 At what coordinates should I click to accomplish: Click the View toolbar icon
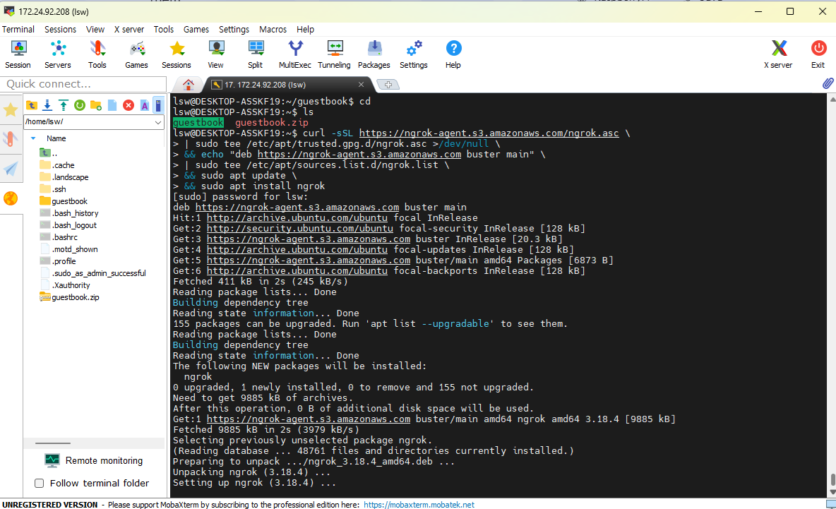[x=216, y=55]
